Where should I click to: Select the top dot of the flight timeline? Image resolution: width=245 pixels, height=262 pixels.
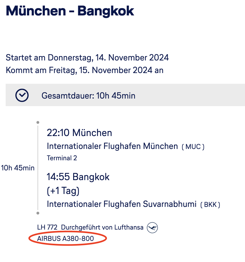[x=38, y=122]
